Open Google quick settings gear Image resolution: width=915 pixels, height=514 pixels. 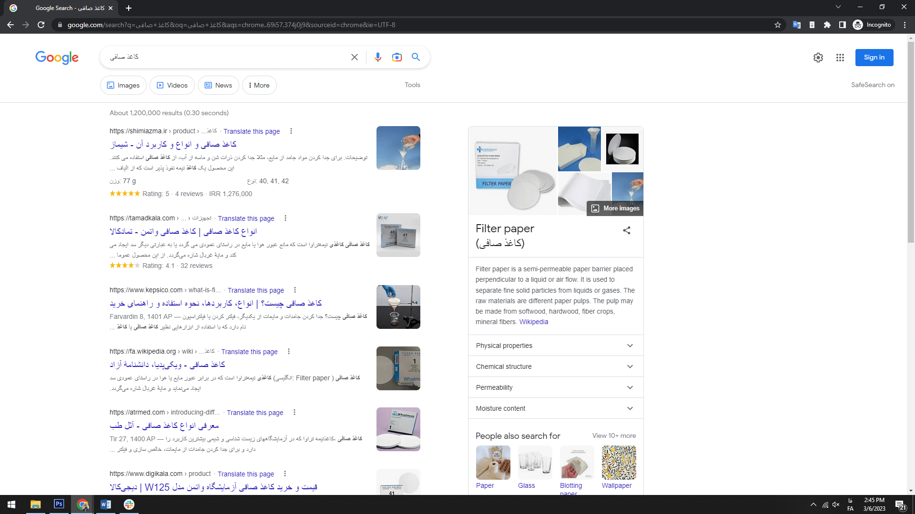pyautogui.click(x=818, y=58)
